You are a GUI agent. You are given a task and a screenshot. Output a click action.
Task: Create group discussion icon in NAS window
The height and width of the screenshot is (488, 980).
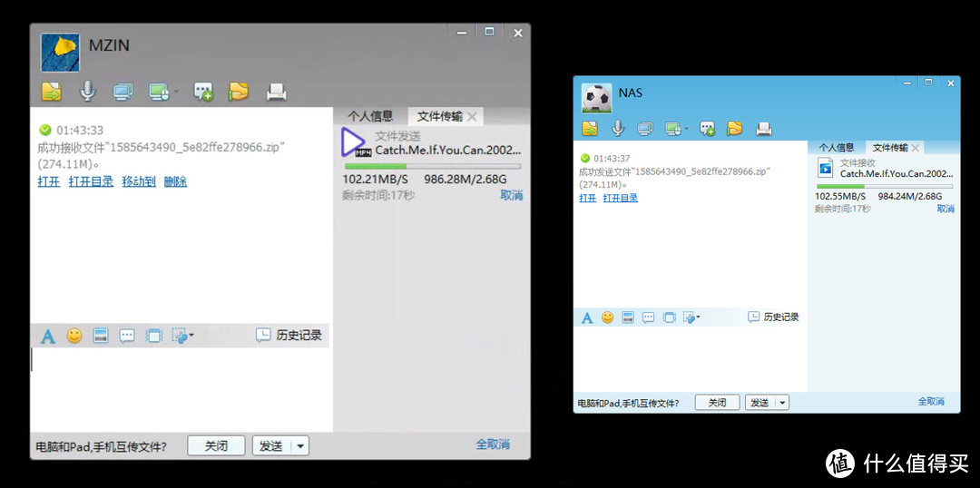coord(707,129)
